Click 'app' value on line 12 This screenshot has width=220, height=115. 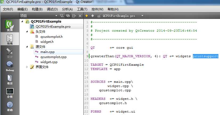(x=117, y=69)
